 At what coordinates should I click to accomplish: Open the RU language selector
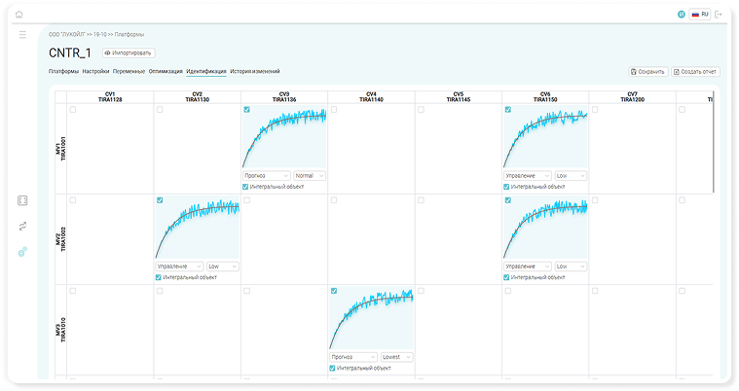tap(699, 15)
